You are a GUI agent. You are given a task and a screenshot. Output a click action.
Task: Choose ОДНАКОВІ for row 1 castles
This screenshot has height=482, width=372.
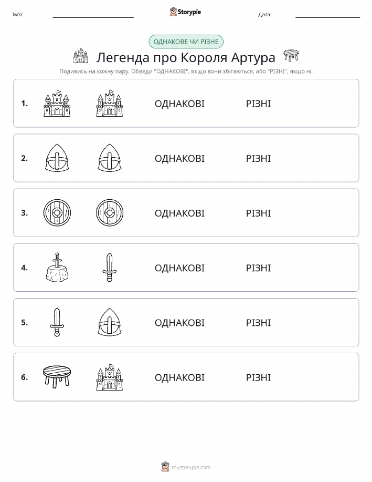coord(179,104)
